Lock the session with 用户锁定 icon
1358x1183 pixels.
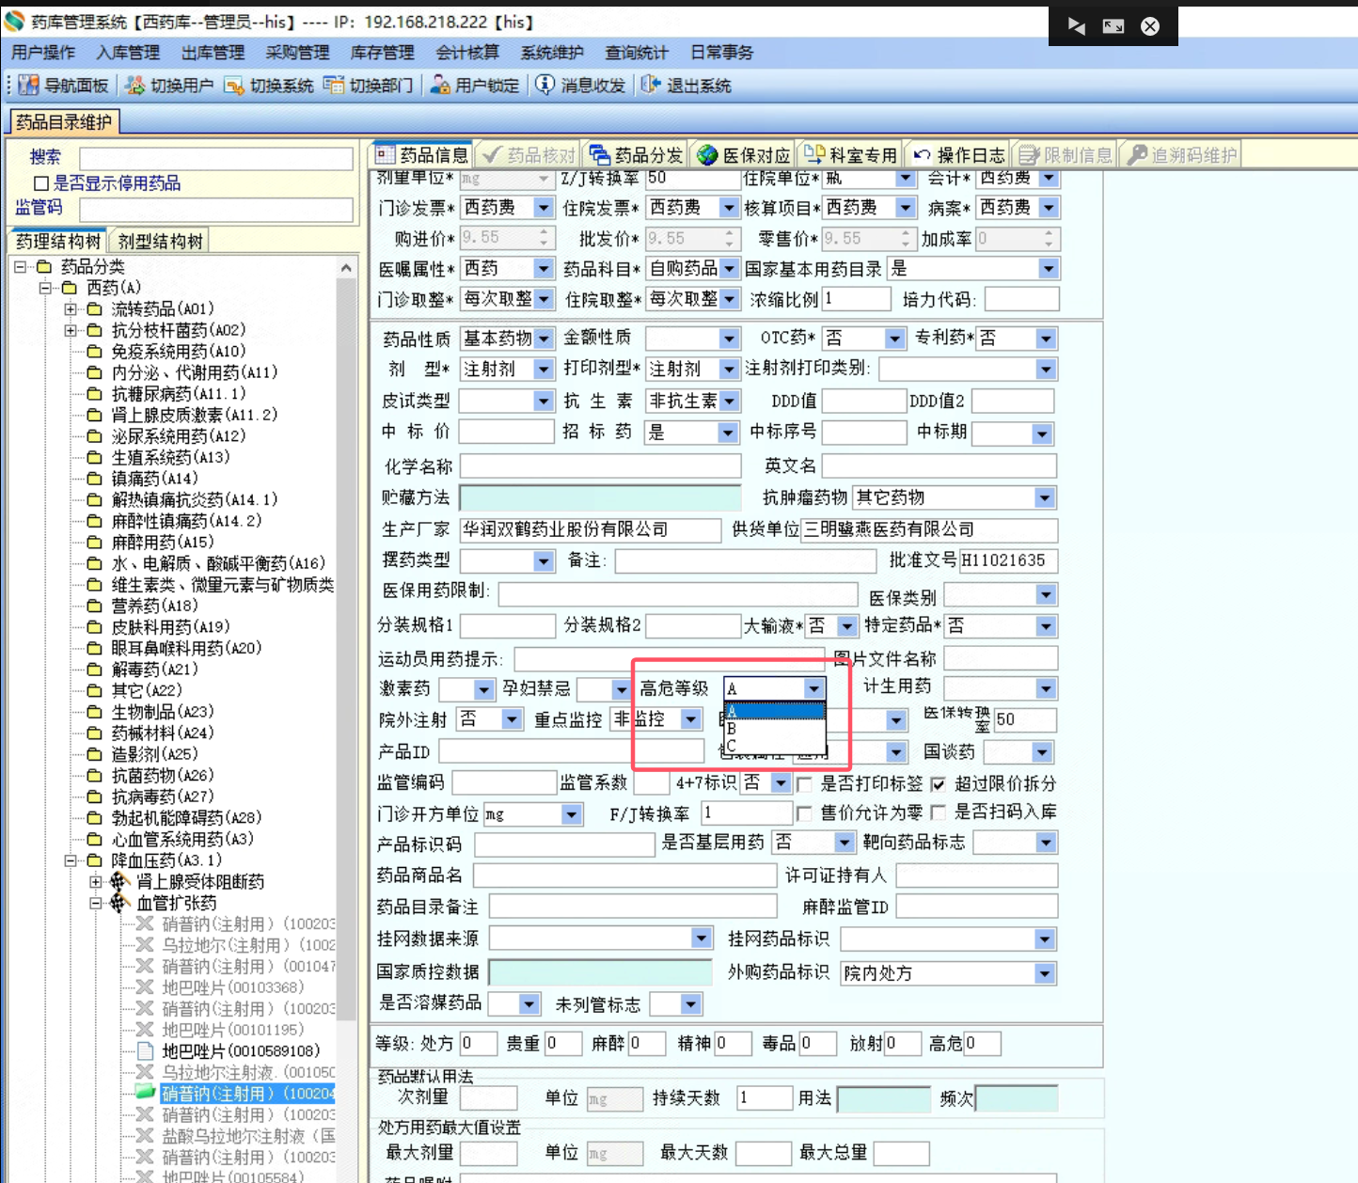click(x=439, y=86)
